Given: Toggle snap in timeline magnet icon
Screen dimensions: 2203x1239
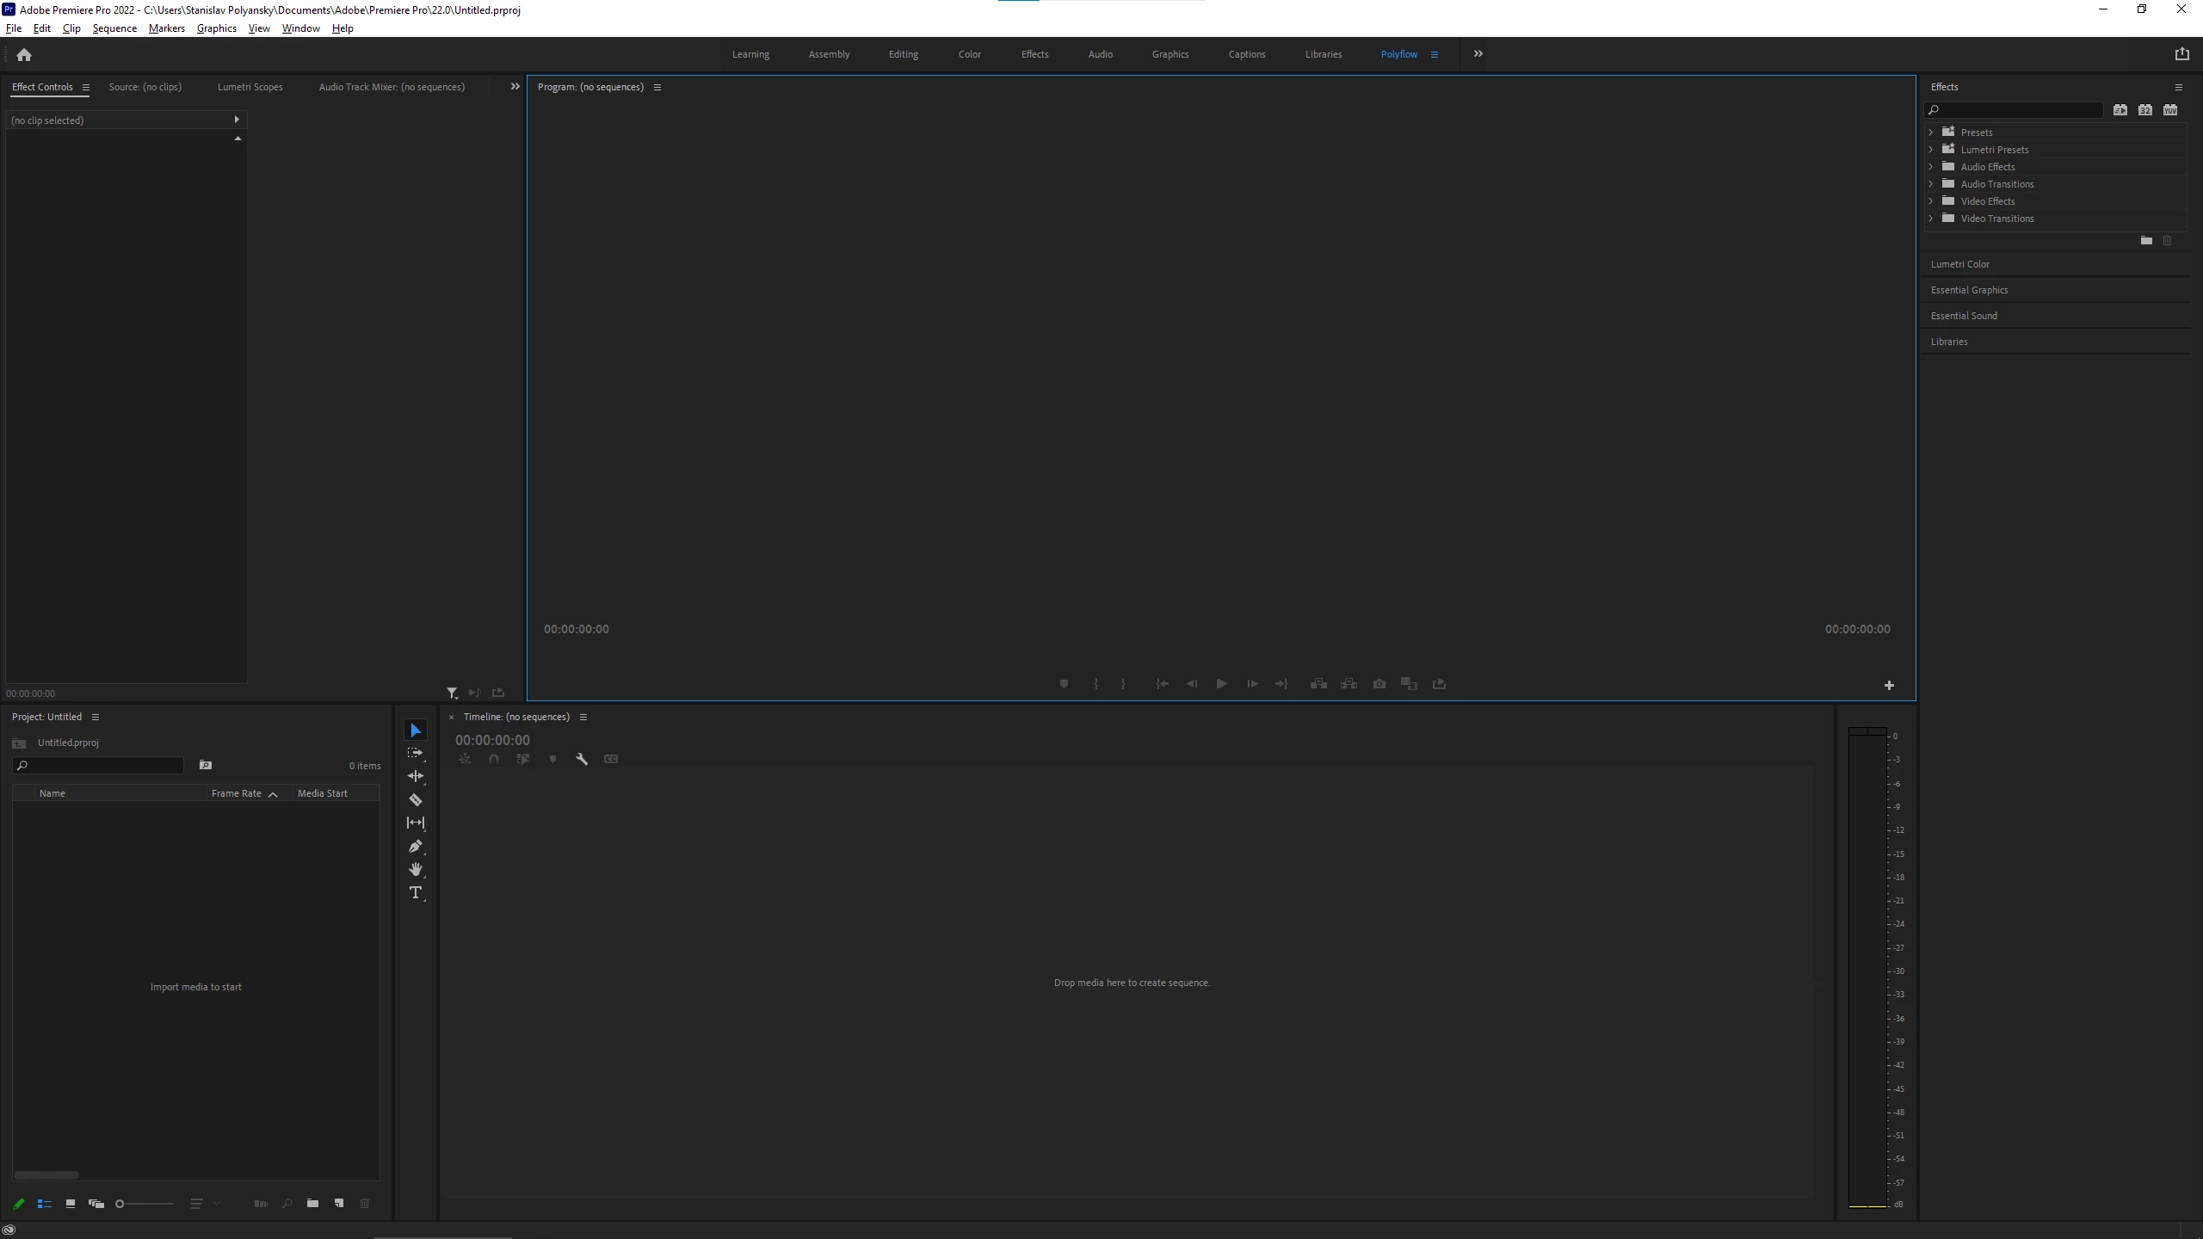Looking at the screenshot, I should (x=494, y=759).
